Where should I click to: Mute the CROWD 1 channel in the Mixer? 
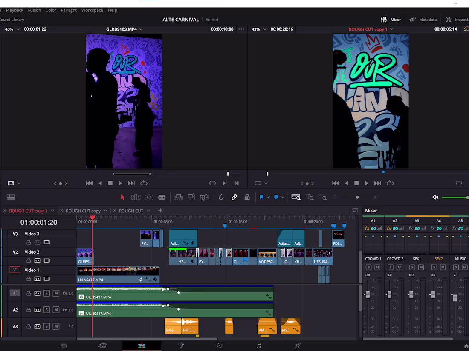377,267
